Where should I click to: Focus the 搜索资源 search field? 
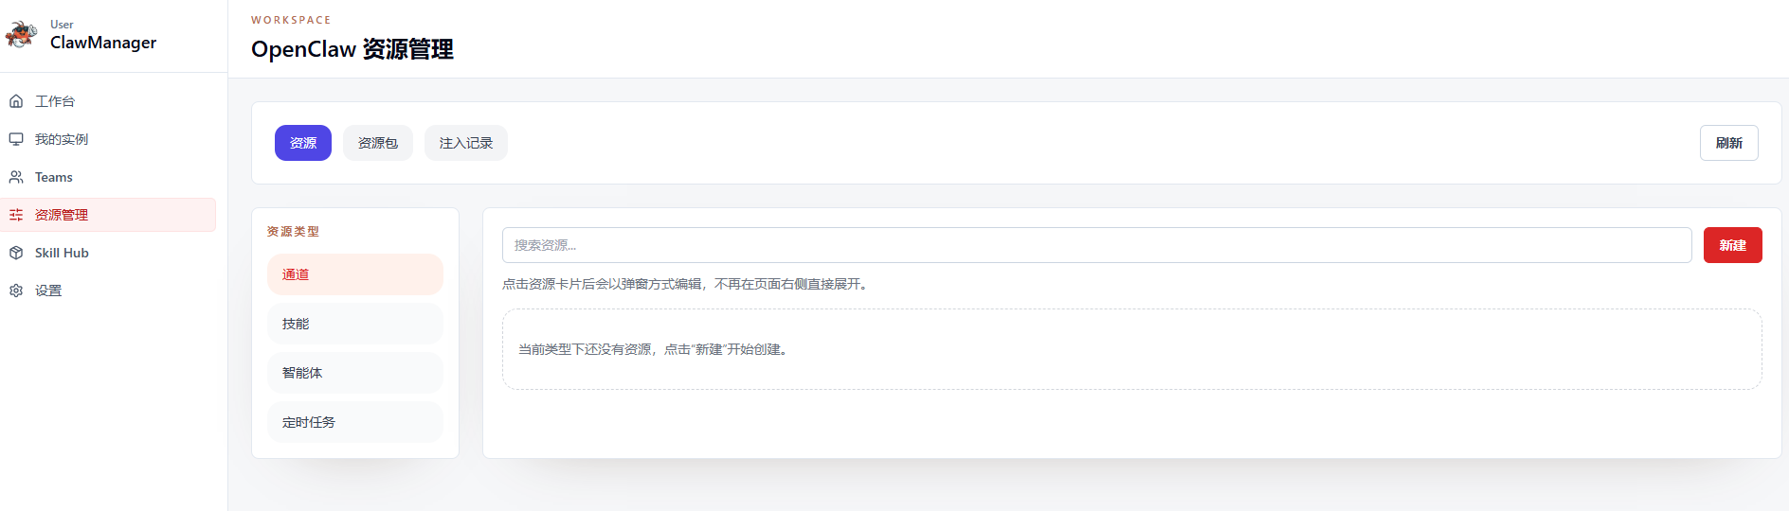[1097, 245]
